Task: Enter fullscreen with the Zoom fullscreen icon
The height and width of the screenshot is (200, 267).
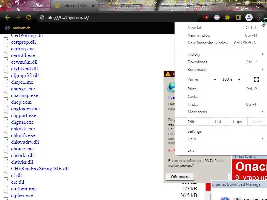Action: pos(256,79)
